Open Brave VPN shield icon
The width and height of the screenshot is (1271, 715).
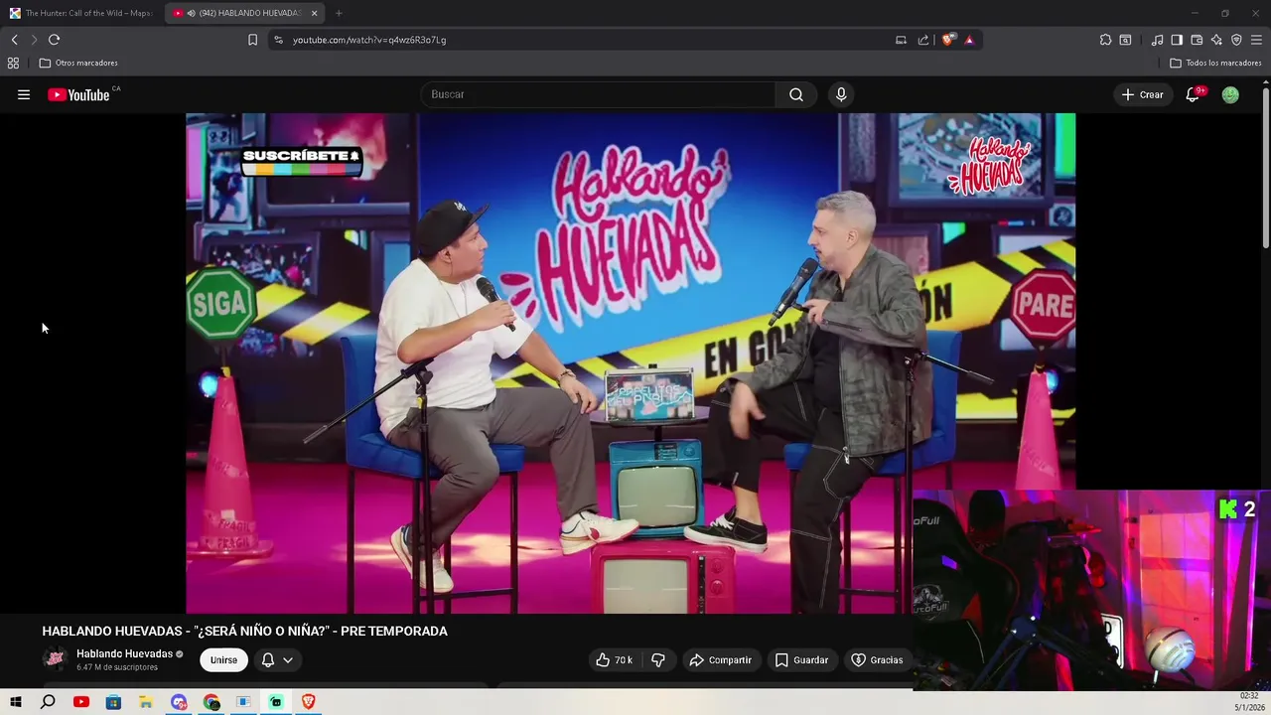[x=1236, y=40]
